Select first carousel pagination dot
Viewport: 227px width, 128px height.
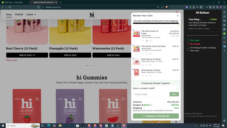pos(87,65)
